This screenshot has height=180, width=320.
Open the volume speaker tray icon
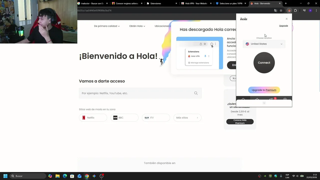pyautogui.click(x=297, y=176)
